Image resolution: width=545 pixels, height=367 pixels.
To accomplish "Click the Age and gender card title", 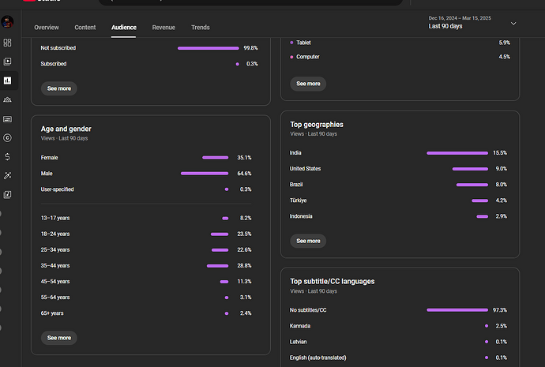I will click(x=66, y=129).
